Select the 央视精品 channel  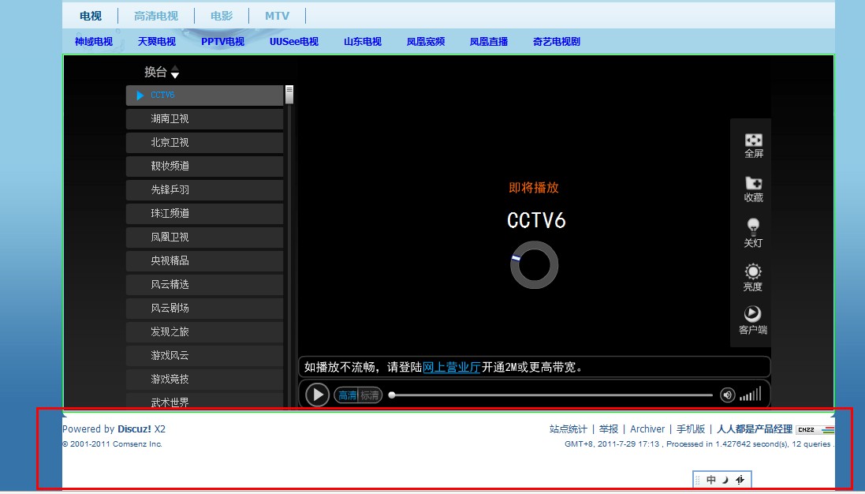tap(205, 261)
